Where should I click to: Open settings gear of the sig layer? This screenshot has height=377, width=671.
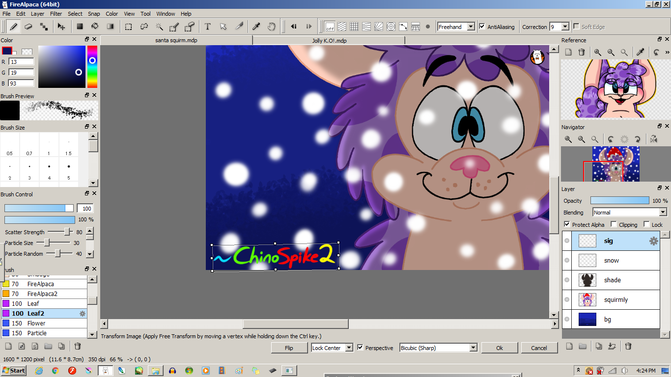(653, 241)
